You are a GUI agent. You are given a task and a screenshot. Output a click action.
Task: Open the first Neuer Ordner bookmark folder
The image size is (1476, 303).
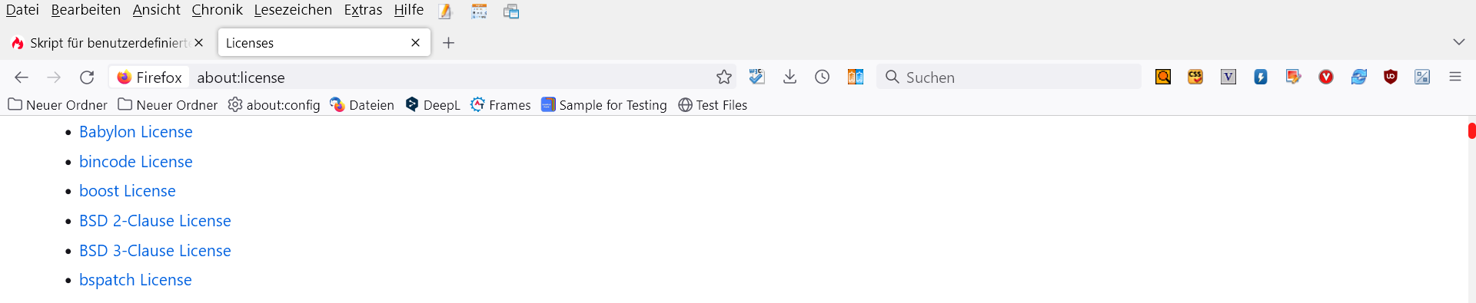[x=58, y=105]
